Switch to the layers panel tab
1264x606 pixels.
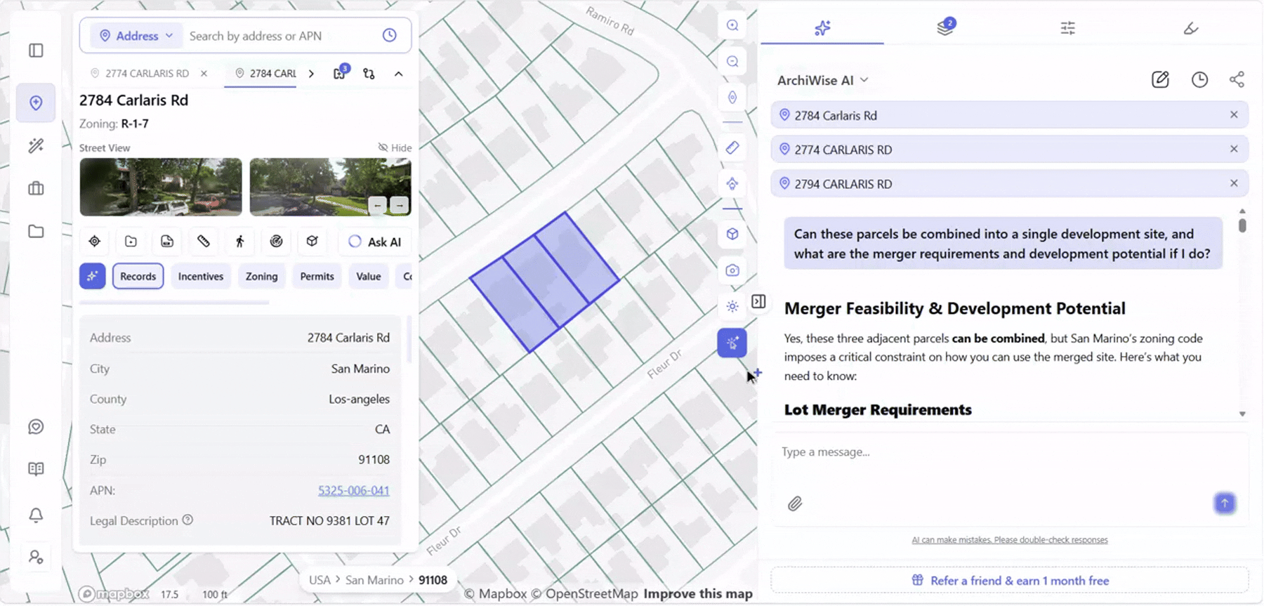[945, 27]
